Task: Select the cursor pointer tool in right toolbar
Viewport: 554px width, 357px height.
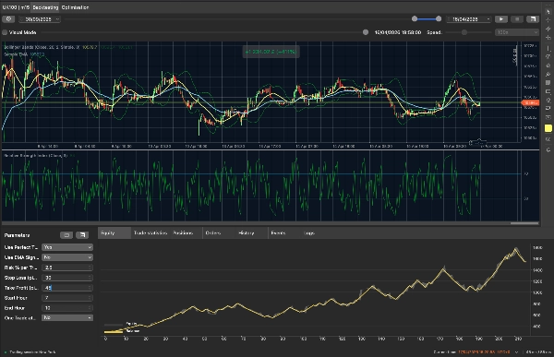Action: tap(548, 12)
